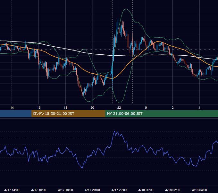Screen dimensions: 218x193
Task: Select the 20 hour axis label
Action: pyautogui.click(x=92, y=108)
